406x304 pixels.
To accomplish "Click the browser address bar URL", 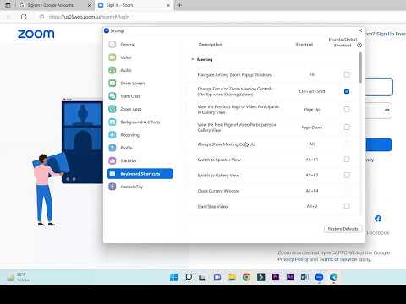I will (89, 17).
